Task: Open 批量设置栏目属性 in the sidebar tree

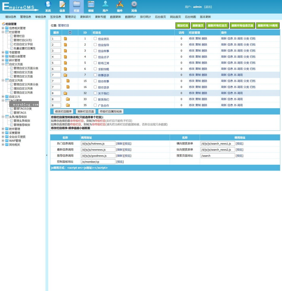Action: pos(24,48)
